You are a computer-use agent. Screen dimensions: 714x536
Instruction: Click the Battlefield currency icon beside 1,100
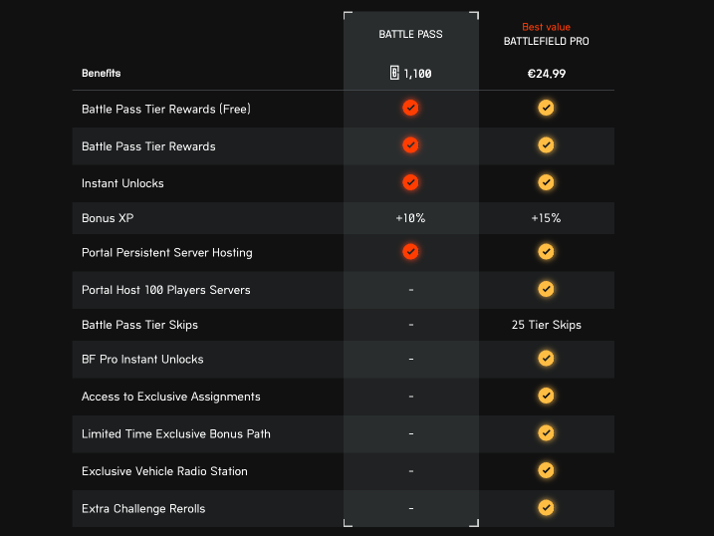pyautogui.click(x=394, y=73)
